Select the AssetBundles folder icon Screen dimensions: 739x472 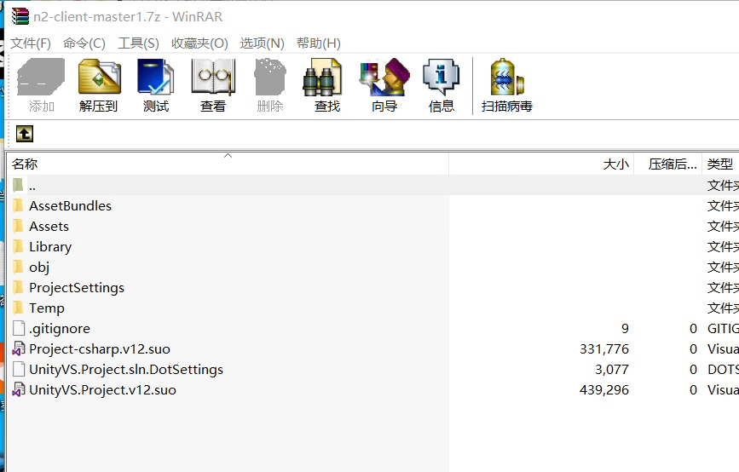point(19,206)
